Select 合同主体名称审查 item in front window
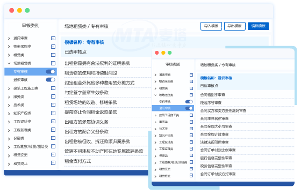 click(214, 118)
